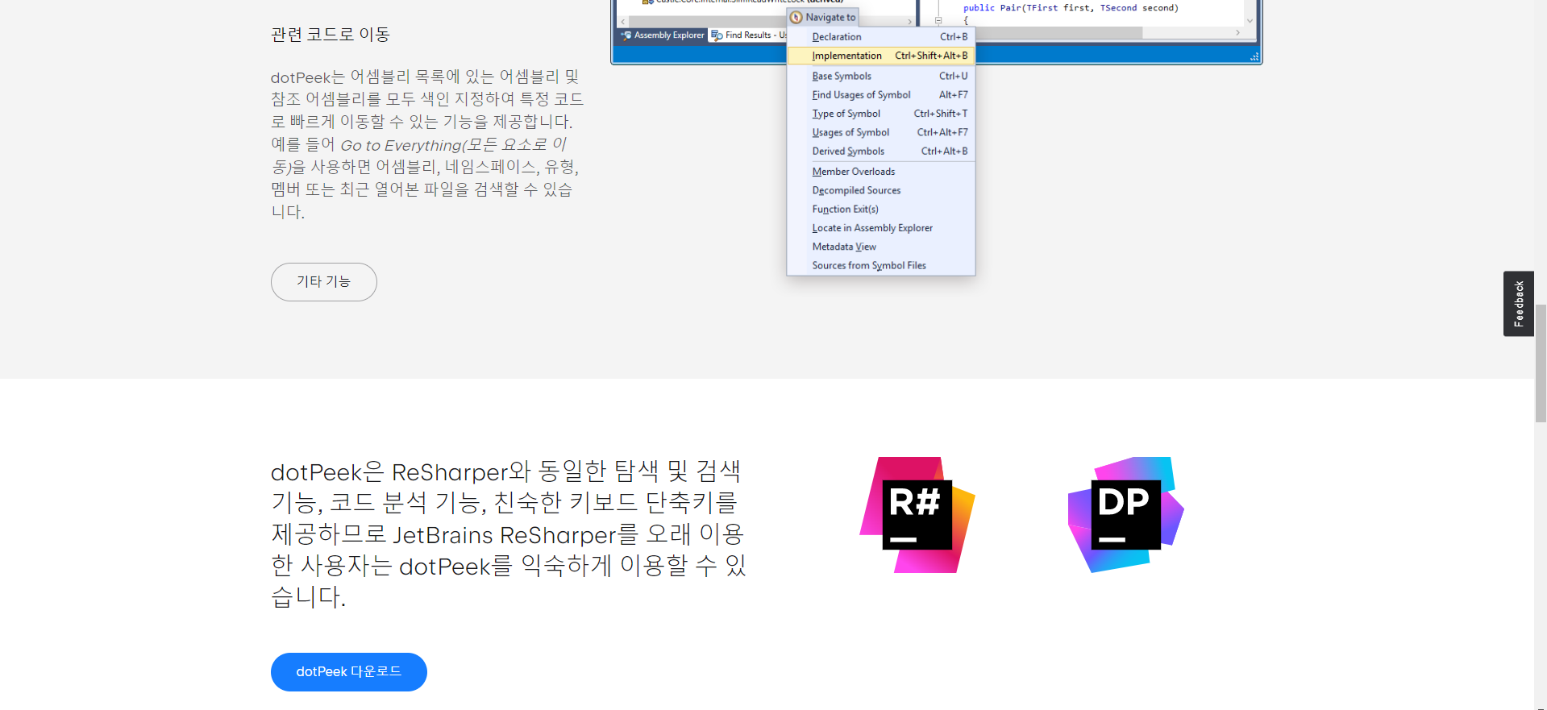Select Usages of Symbol entry
The image size is (1547, 710).
(x=881, y=132)
